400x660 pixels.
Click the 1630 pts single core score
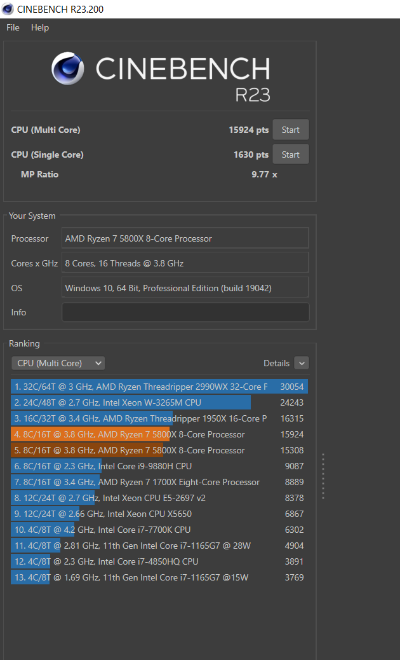click(x=251, y=155)
